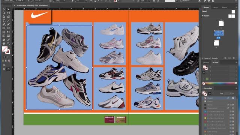
Task: Toggle formatting affects text in toolbar
Action: pos(8,57)
